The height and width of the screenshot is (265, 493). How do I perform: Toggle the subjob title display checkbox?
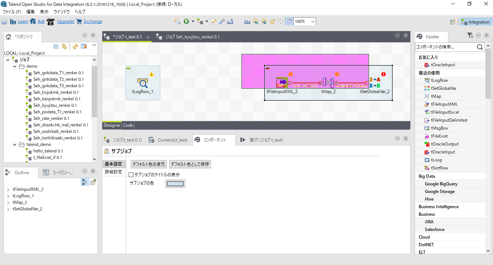(x=131, y=174)
